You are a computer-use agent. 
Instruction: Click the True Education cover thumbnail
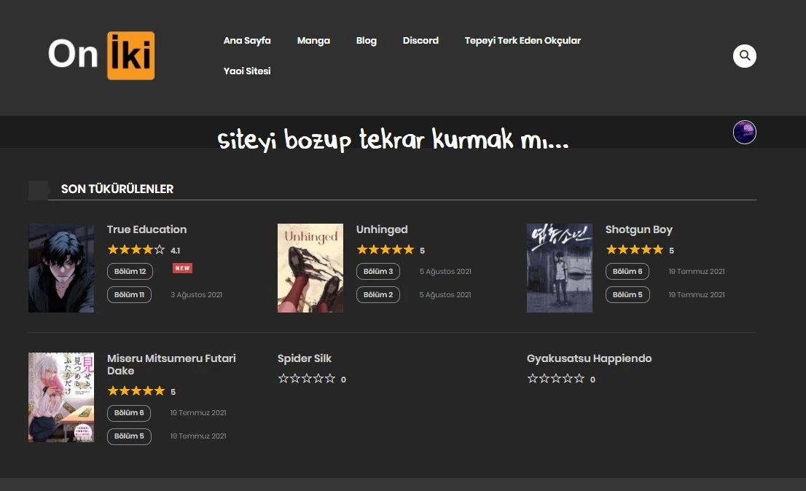[x=61, y=268]
